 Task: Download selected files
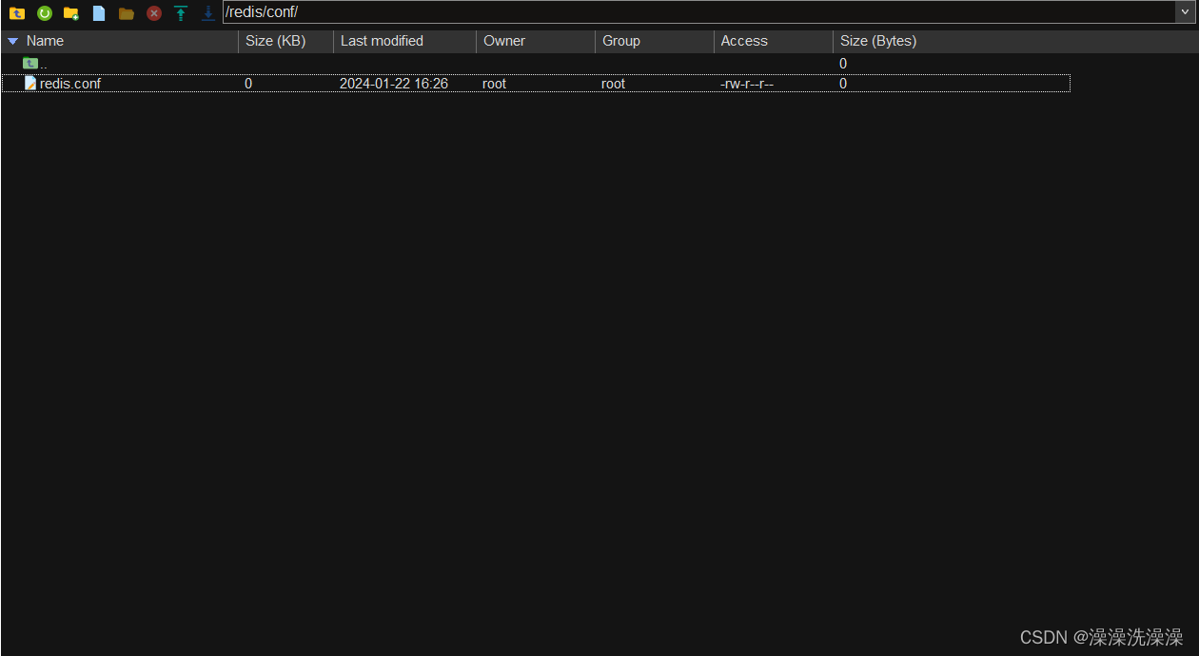point(208,13)
